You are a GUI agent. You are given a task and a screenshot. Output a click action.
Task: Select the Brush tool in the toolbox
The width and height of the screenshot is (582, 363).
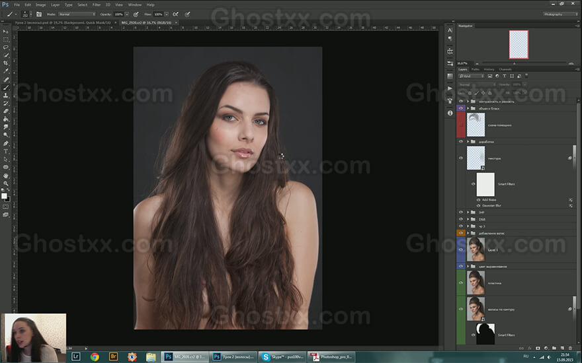tap(5, 87)
